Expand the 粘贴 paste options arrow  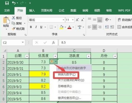(x=6, y=29)
